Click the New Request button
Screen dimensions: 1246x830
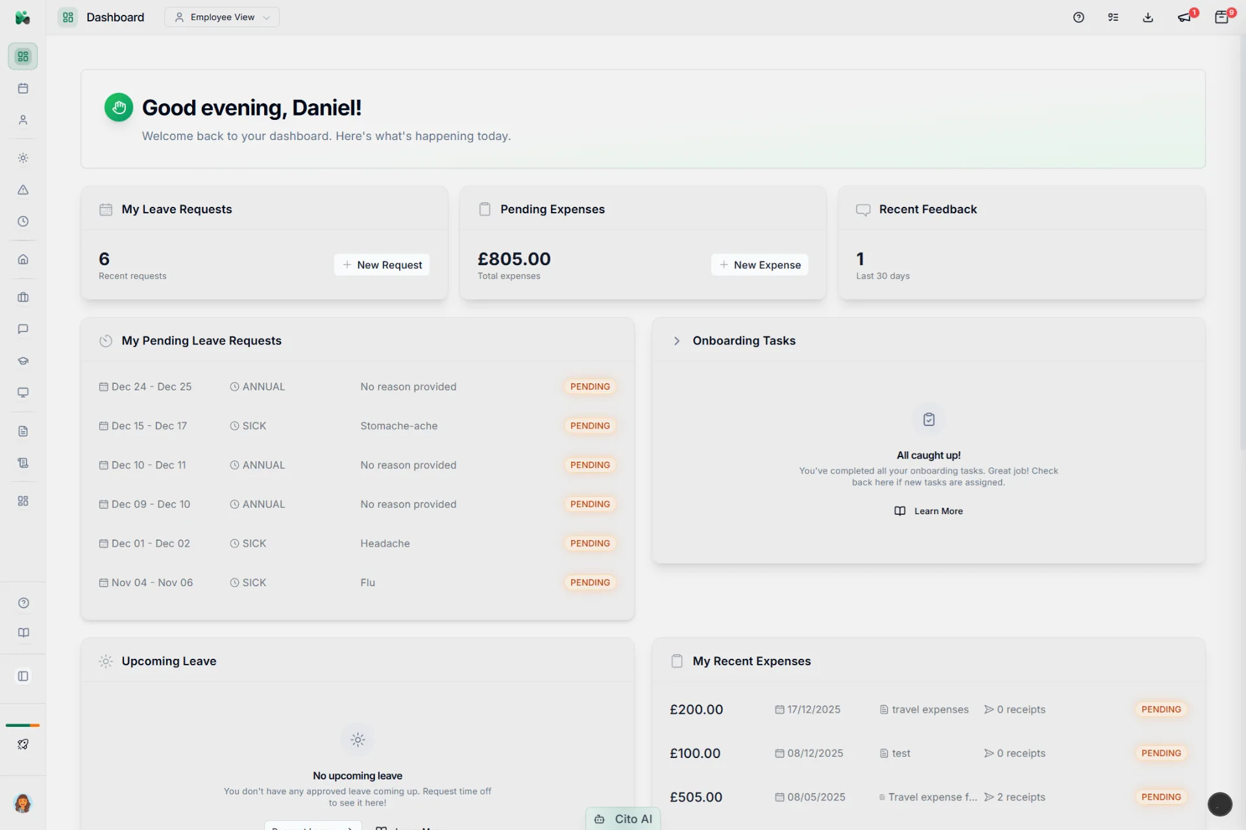(x=382, y=265)
